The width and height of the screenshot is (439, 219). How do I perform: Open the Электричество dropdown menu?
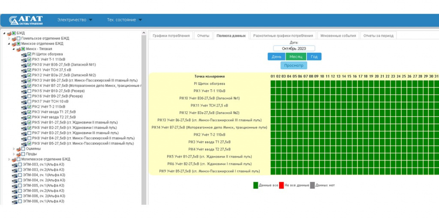pyautogui.click(x=75, y=20)
